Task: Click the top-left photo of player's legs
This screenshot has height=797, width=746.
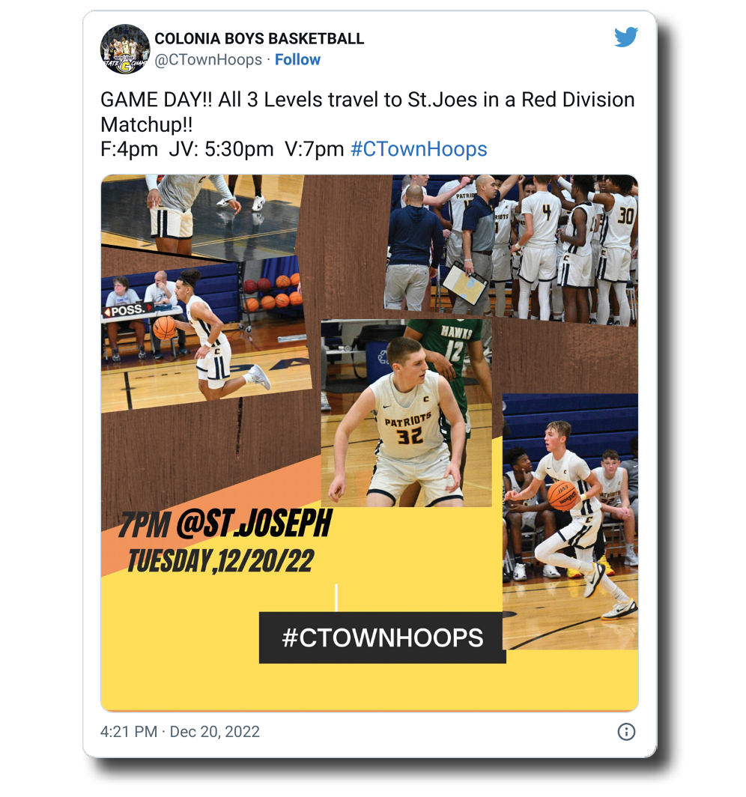Action: (x=201, y=216)
